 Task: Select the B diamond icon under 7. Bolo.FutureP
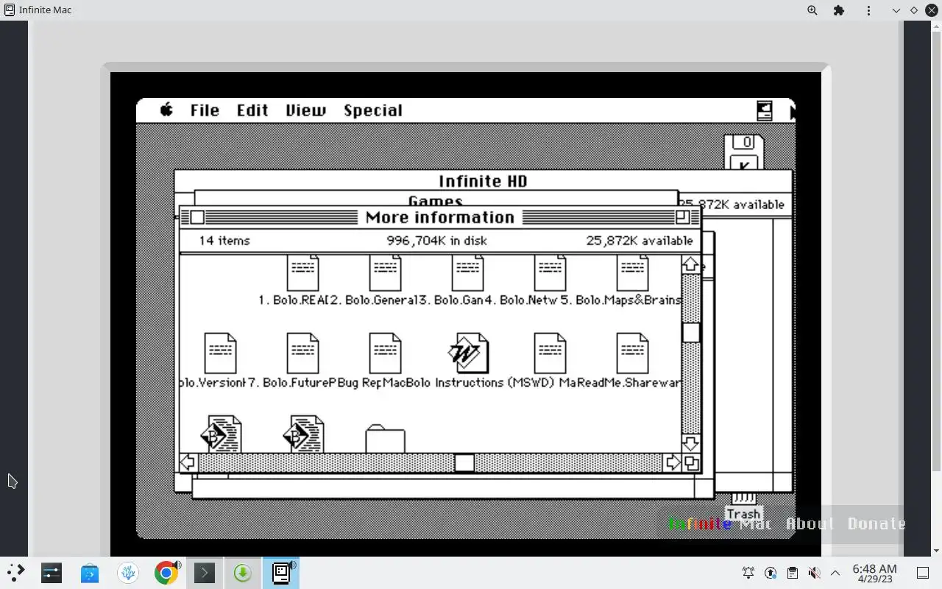click(x=303, y=434)
